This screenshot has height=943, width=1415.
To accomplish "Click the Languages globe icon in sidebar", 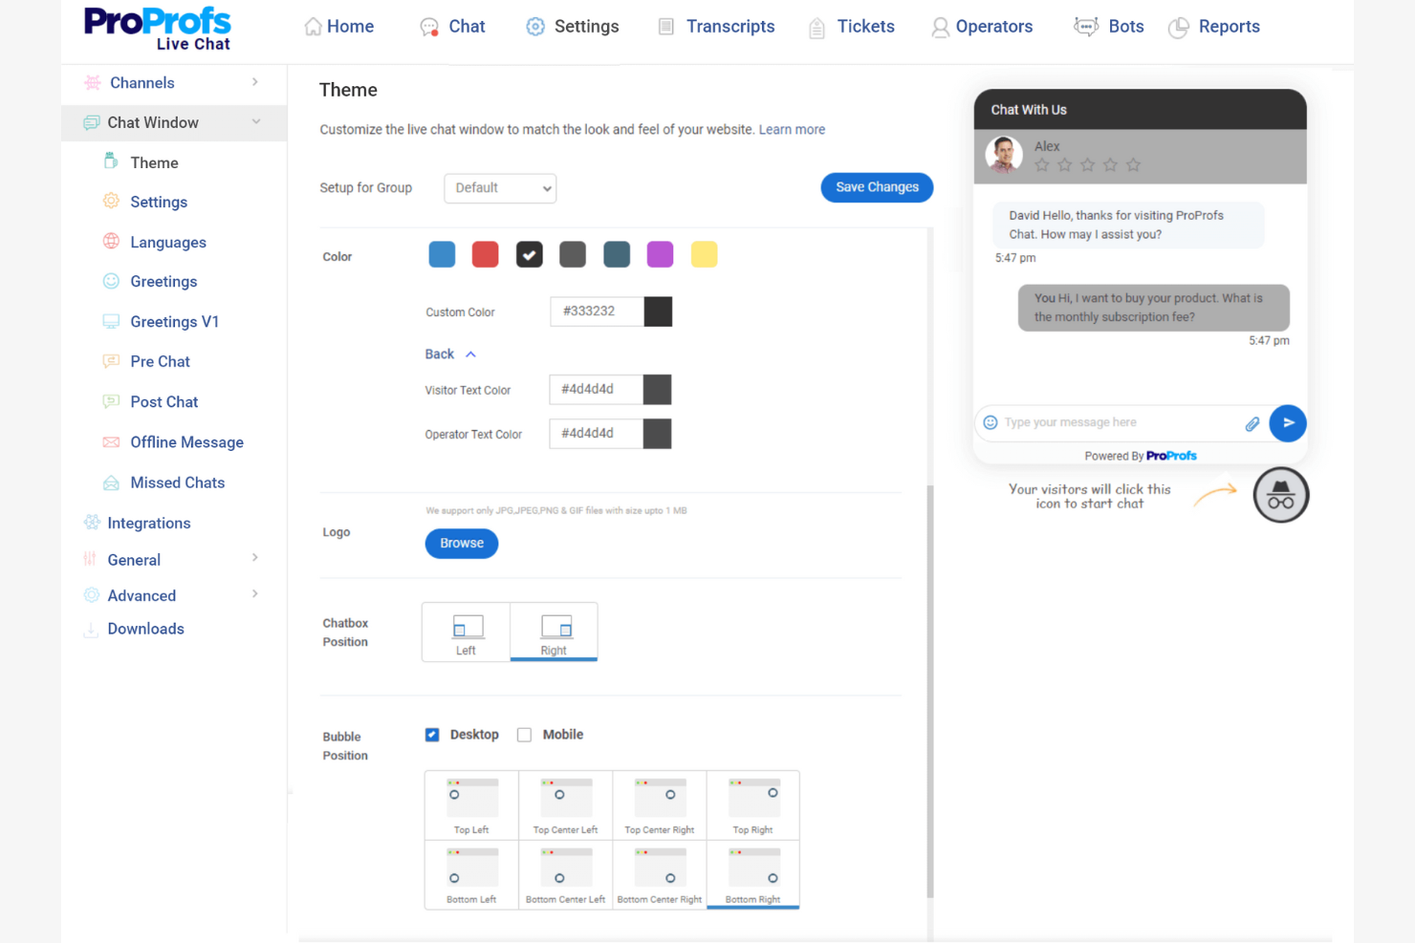I will pos(111,241).
